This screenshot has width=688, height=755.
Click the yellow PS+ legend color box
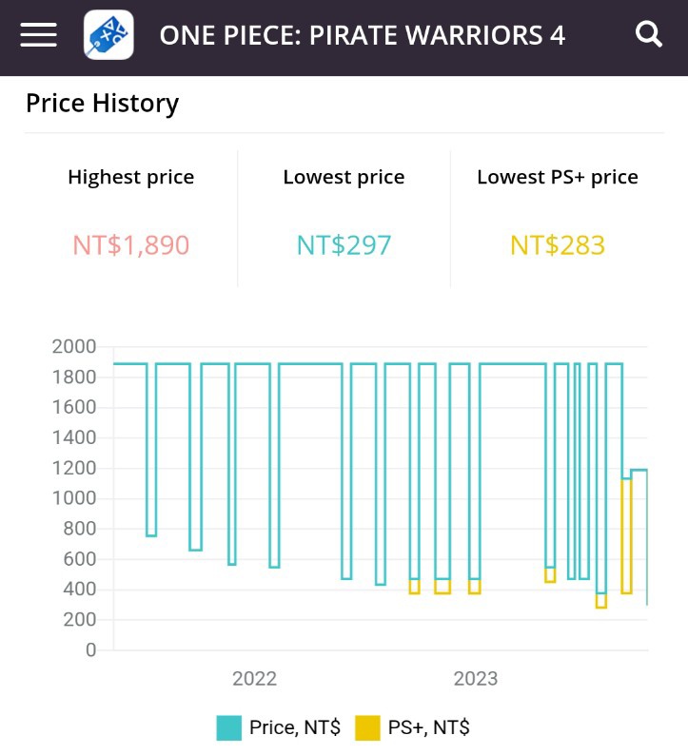[367, 728]
